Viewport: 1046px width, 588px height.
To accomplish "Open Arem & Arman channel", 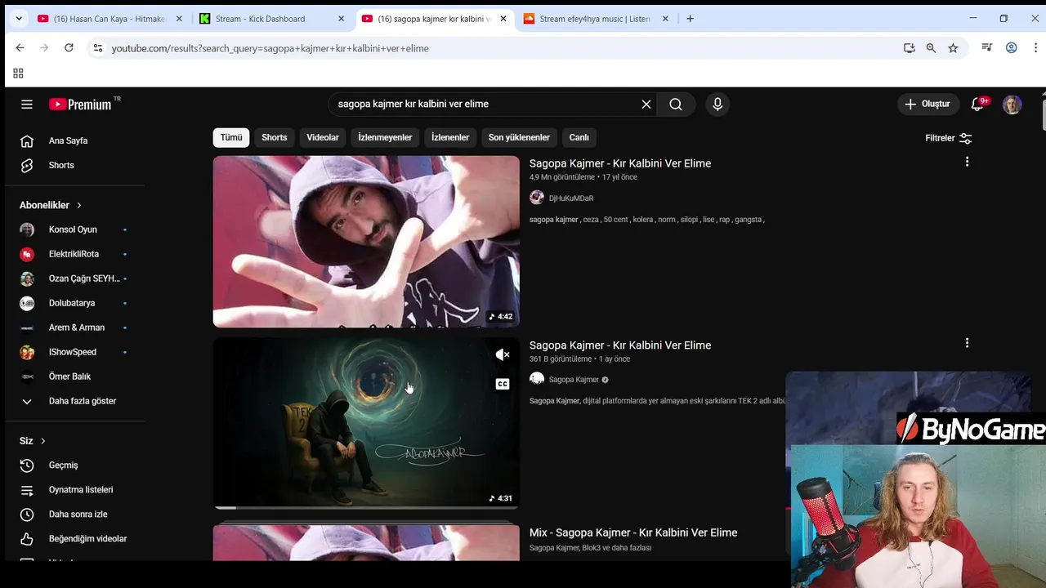I will (x=75, y=327).
